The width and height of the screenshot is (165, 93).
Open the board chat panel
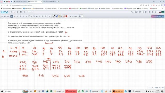click(140, 12)
